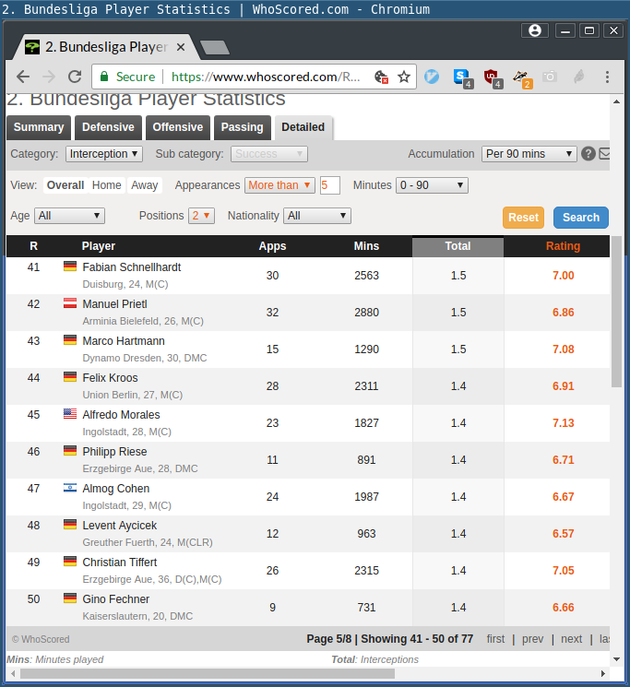
Task: Switch to the Defensive tab
Action: (x=108, y=127)
